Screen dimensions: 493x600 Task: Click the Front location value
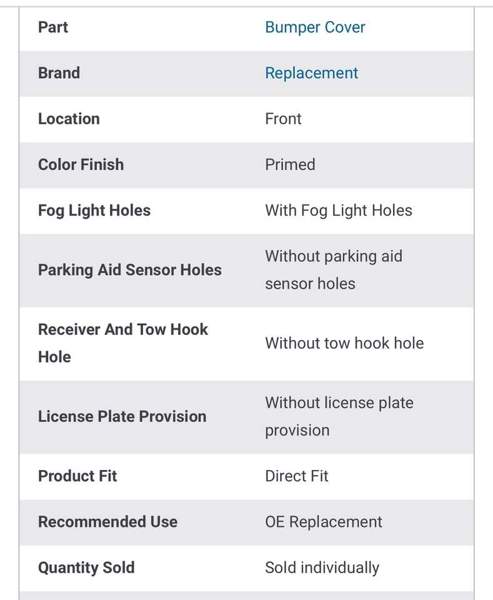[x=283, y=119]
